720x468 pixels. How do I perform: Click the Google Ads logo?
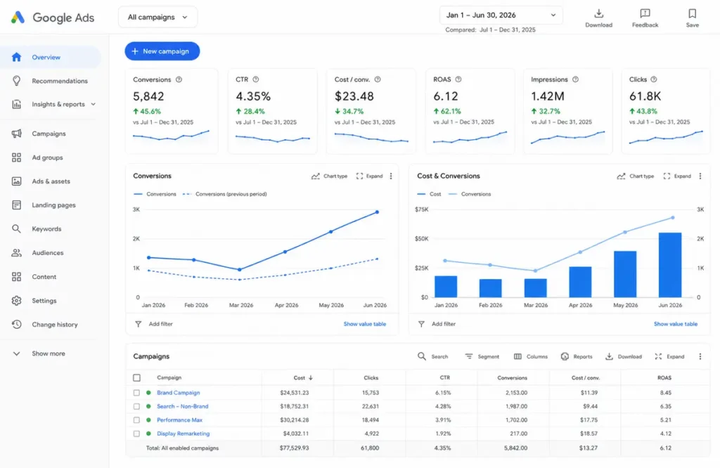coord(18,18)
